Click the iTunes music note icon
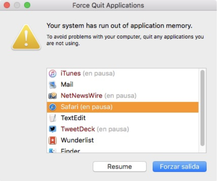 click(53, 74)
